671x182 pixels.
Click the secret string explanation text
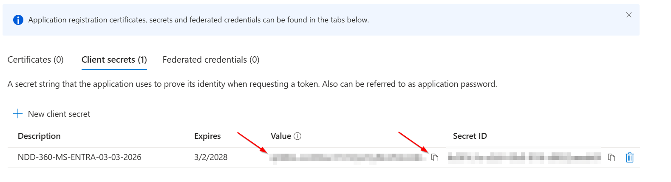coord(252,84)
